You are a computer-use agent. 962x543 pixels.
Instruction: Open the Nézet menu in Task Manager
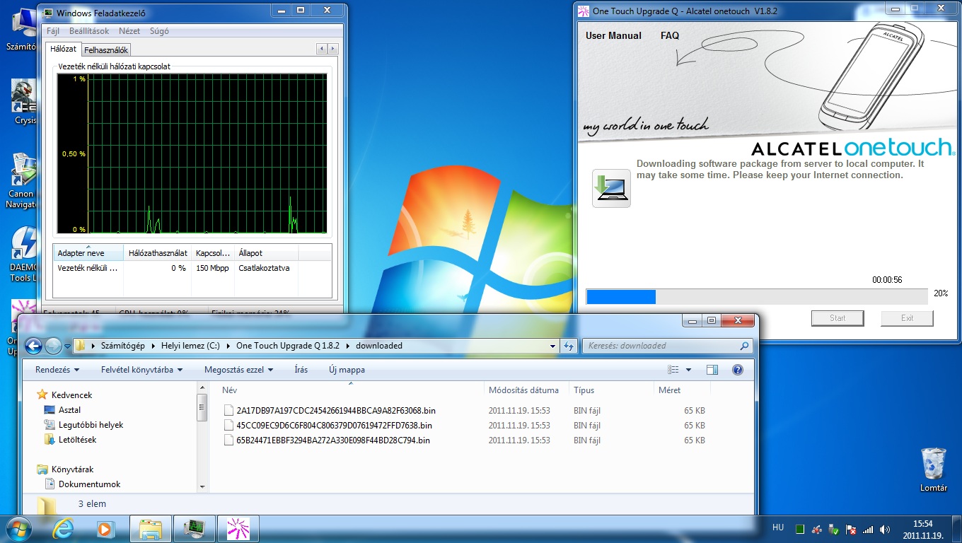129,31
